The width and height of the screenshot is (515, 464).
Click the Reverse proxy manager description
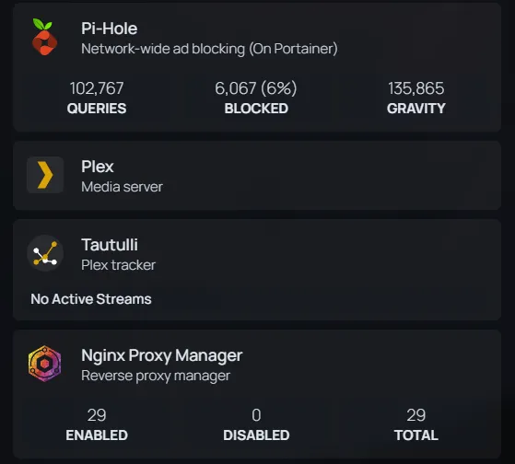[x=156, y=376]
